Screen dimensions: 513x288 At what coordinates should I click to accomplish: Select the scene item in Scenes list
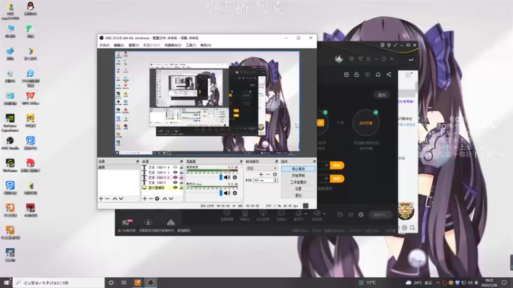point(119,167)
